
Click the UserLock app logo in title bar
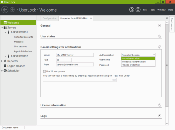[2, 2]
